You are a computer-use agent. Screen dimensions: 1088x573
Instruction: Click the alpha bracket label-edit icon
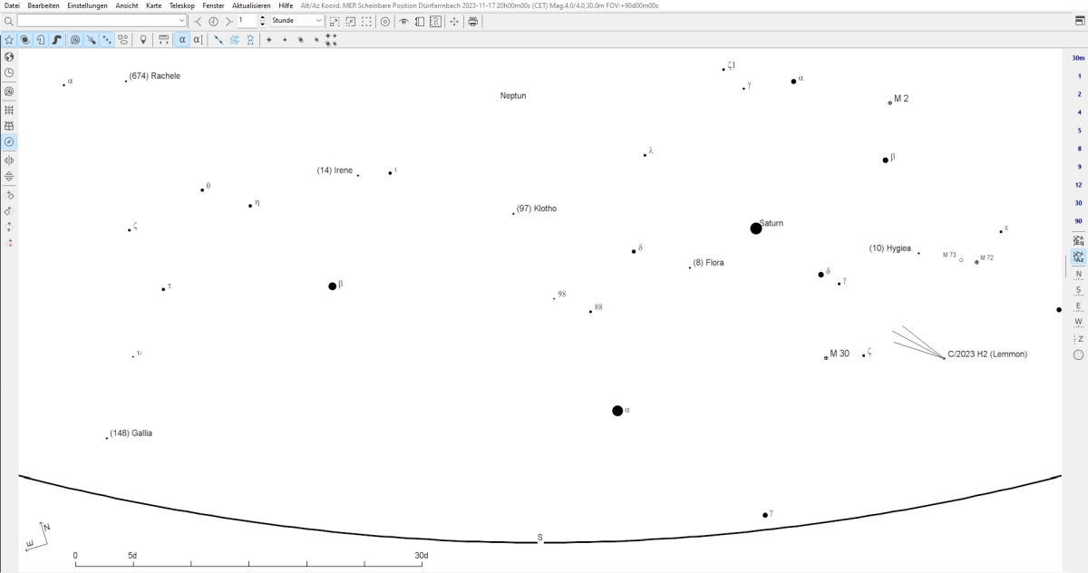click(x=198, y=40)
